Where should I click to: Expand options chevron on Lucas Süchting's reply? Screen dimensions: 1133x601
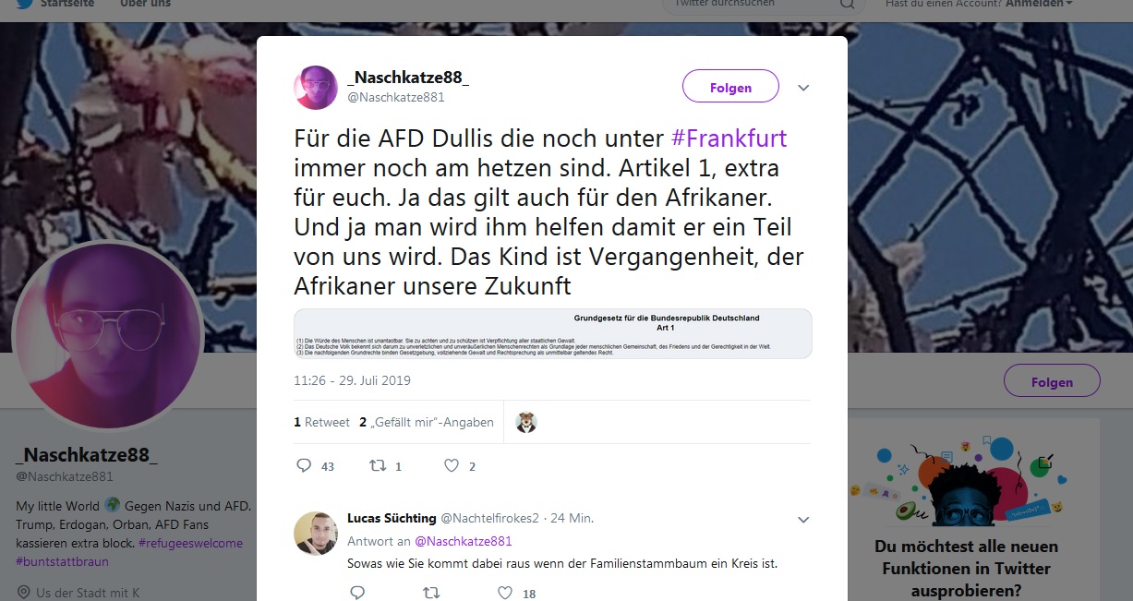[x=803, y=520]
